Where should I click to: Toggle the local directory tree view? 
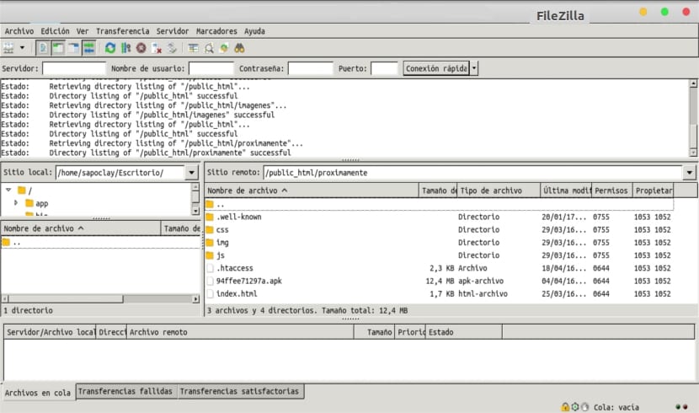click(x=58, y=48)
